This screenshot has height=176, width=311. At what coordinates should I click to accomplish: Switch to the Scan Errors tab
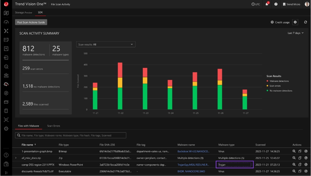click(54, 126)
